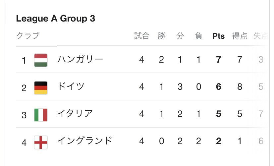Open the ドイツ team link

(x=71, y=87)
